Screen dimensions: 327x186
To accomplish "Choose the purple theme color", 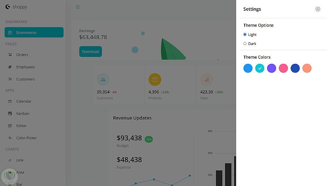I will point(271,68).
